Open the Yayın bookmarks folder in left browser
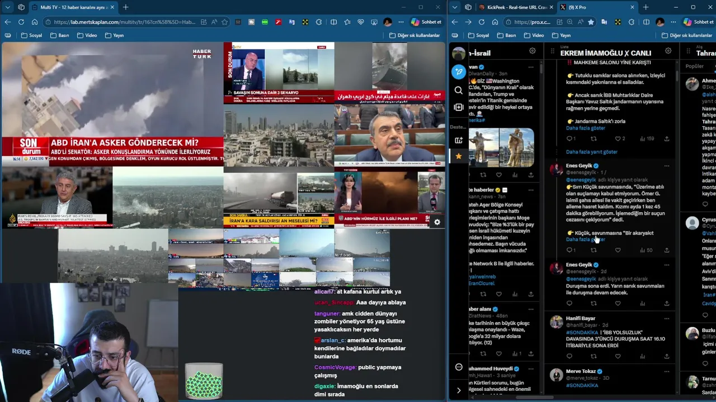Image resolution: width=716 pixels, height=402 pixels. [113, 35]
